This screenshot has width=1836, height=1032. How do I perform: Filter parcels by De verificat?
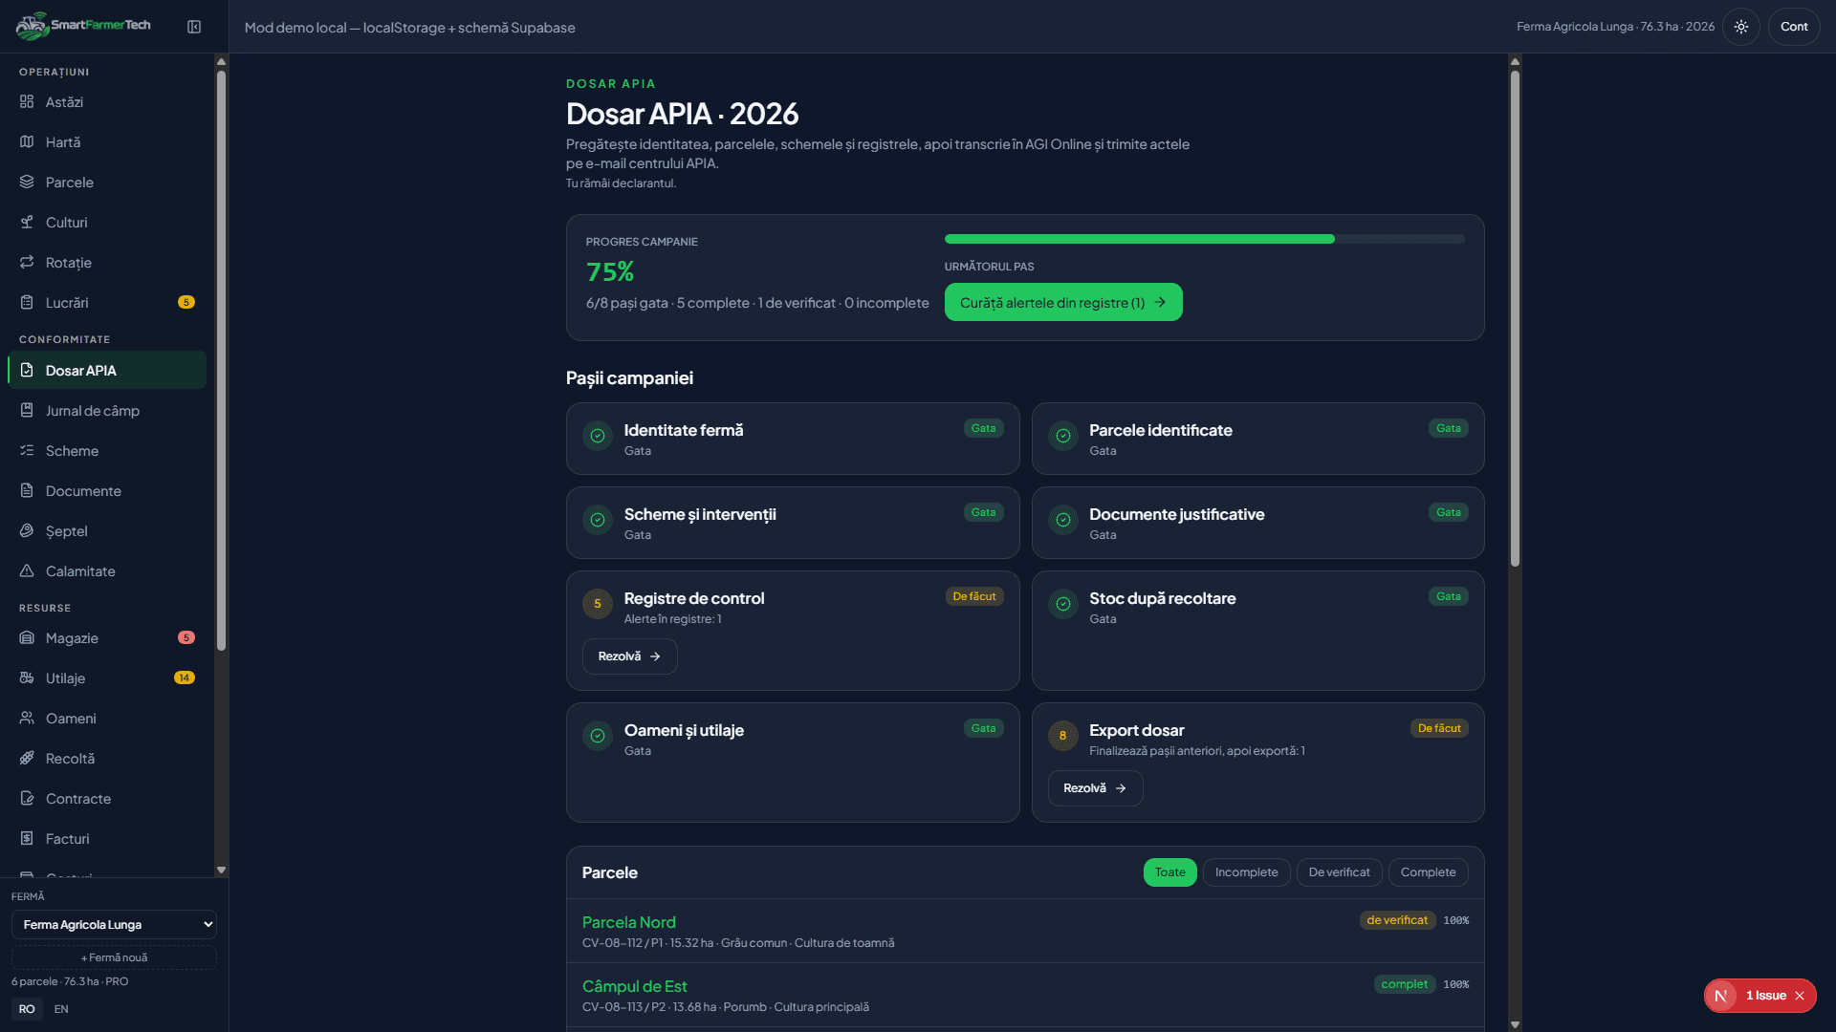coord(1340,872)
